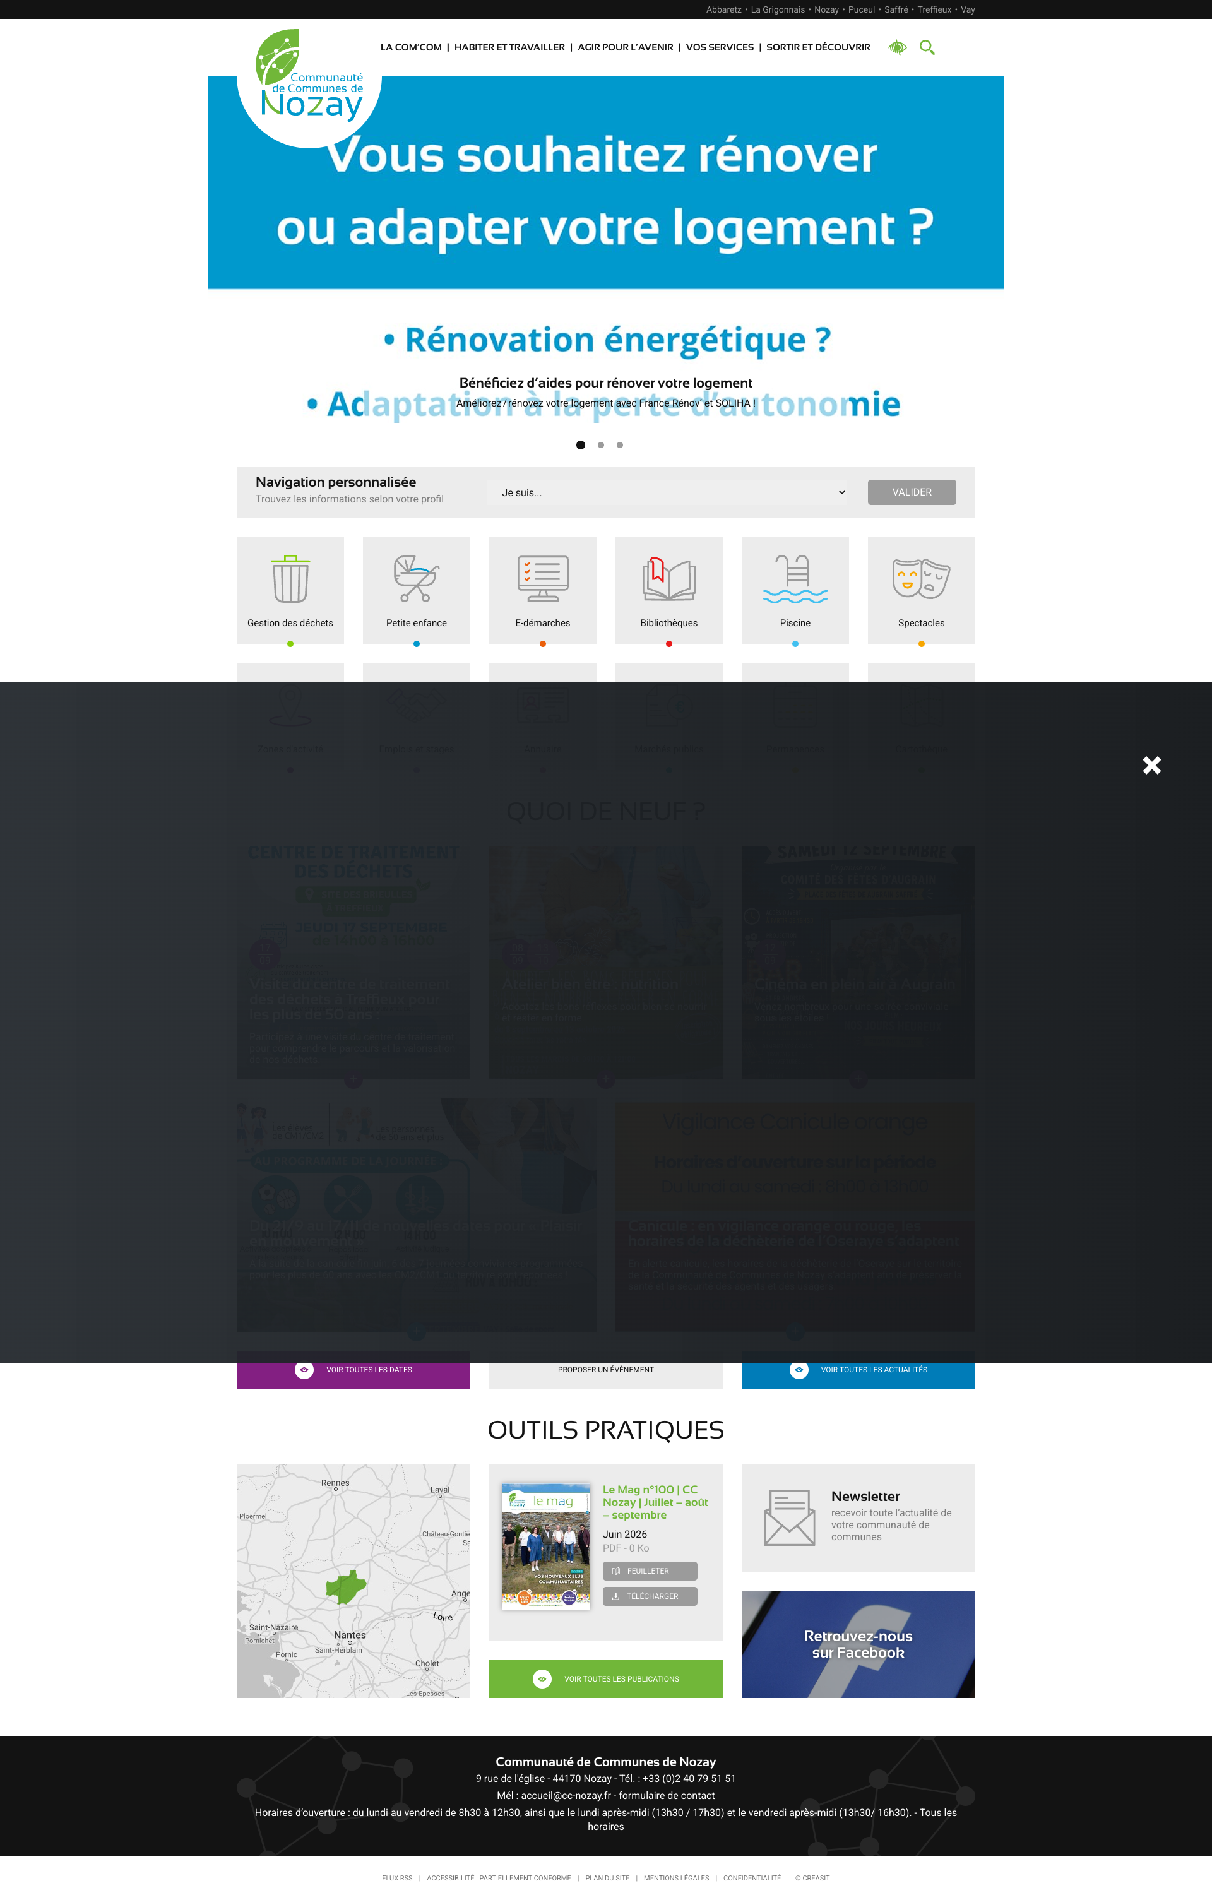Select the third carousel slide dot
This screenshot has height=1900, width=1212.
tap(620, 445)
